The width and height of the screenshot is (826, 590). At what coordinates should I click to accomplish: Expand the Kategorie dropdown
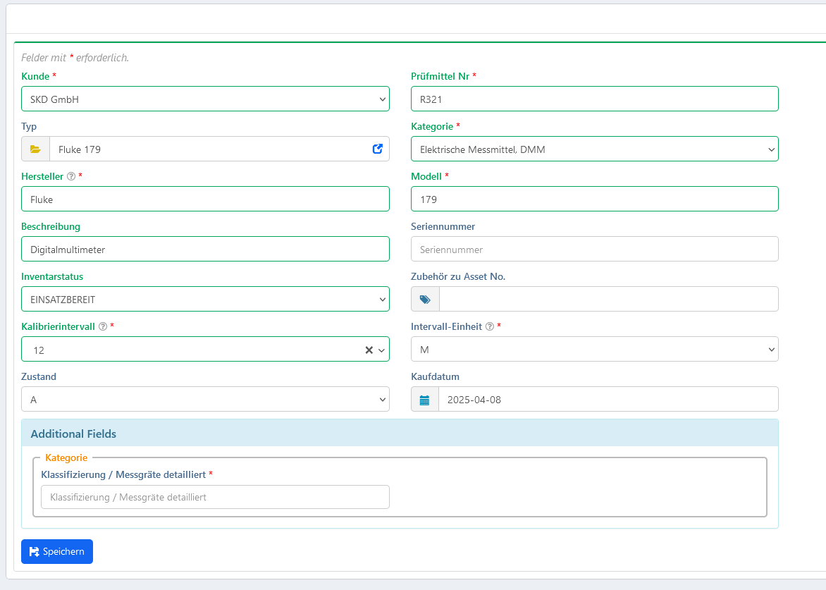click(594, 149)
